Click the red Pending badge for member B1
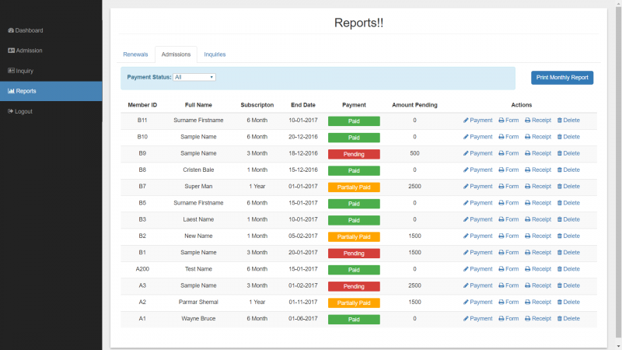The width and height of the screenshot is (622, 350). tap(354, 253)
